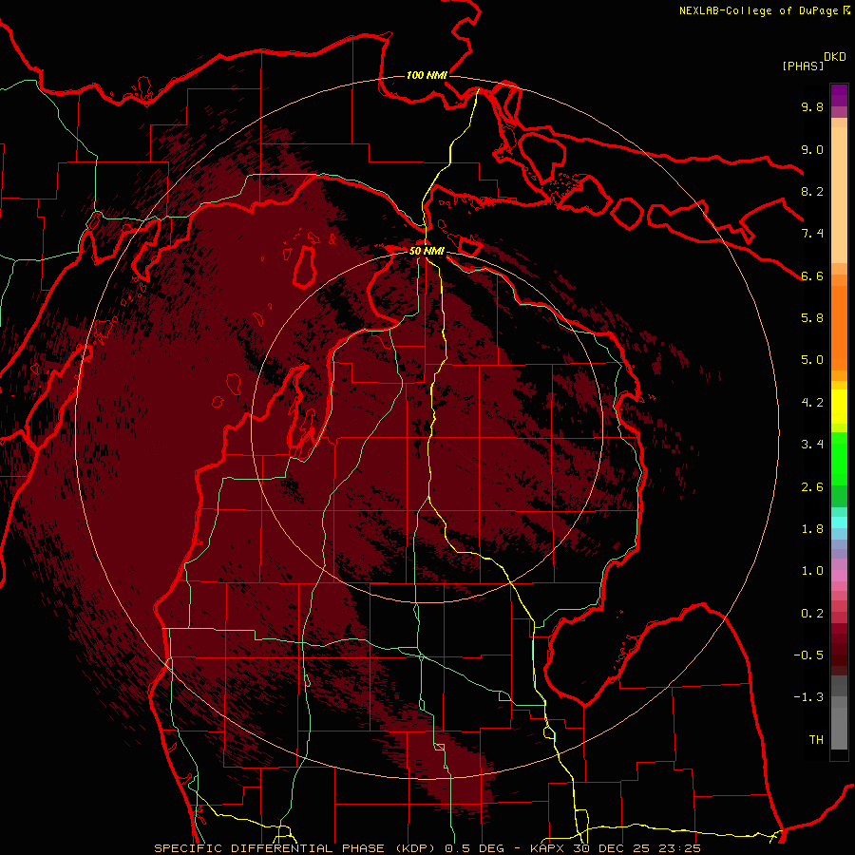Click the 100 NMI range ring label
The image size is (855, 855).
427,75
